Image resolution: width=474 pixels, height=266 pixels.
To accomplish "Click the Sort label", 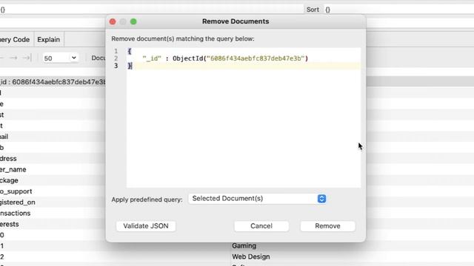I will pyautogui.click(x=313, y=10).
